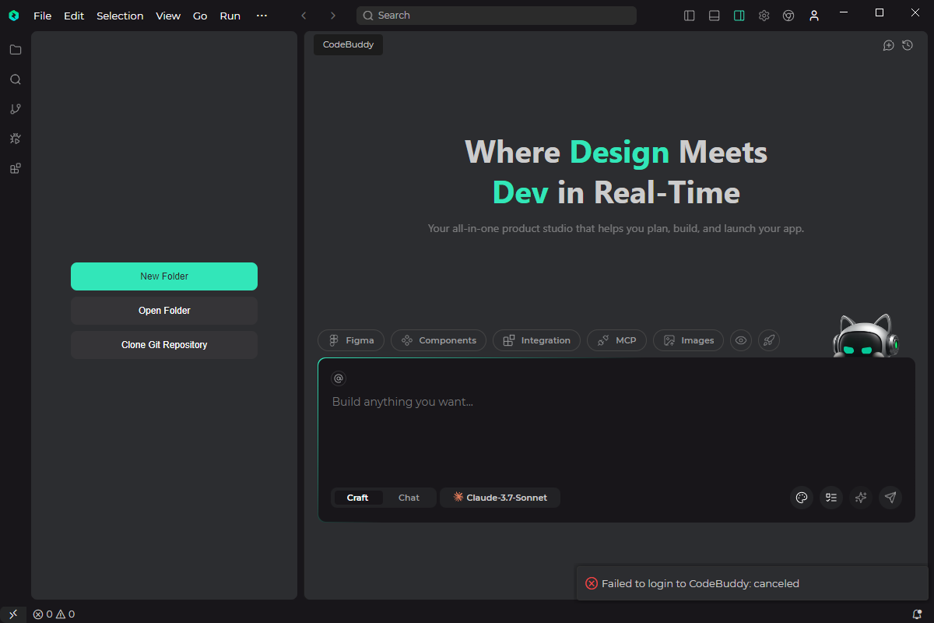Click the Images chip button
Viewport: 934px width, 623px height.
[688, 340]
